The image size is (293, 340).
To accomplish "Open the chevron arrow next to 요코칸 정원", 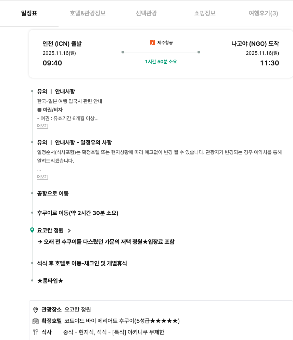I will [x=69, y=230].
